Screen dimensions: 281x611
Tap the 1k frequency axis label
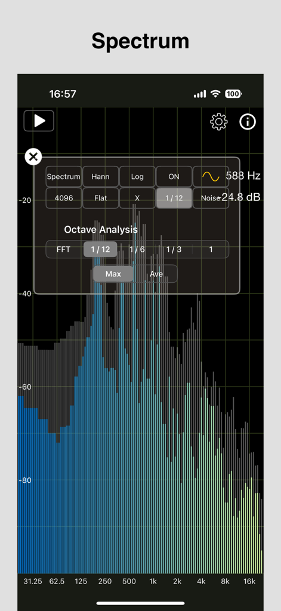[153, 581]
